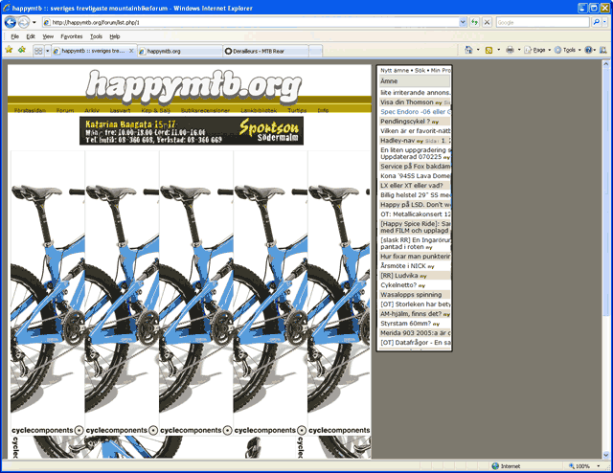Screen dimensions: 613x473
Task: Open the Forum nav link
Action: pyautogui.click(x=65, y=111)
